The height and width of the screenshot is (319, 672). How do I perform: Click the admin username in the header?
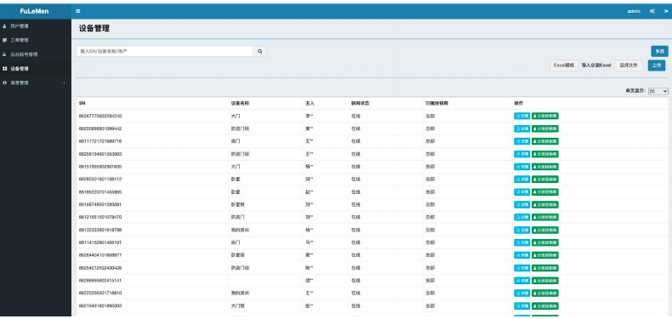pos(634,11)
